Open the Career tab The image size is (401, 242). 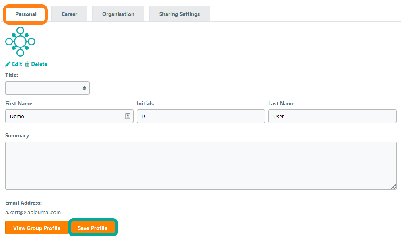pos(69,14)
